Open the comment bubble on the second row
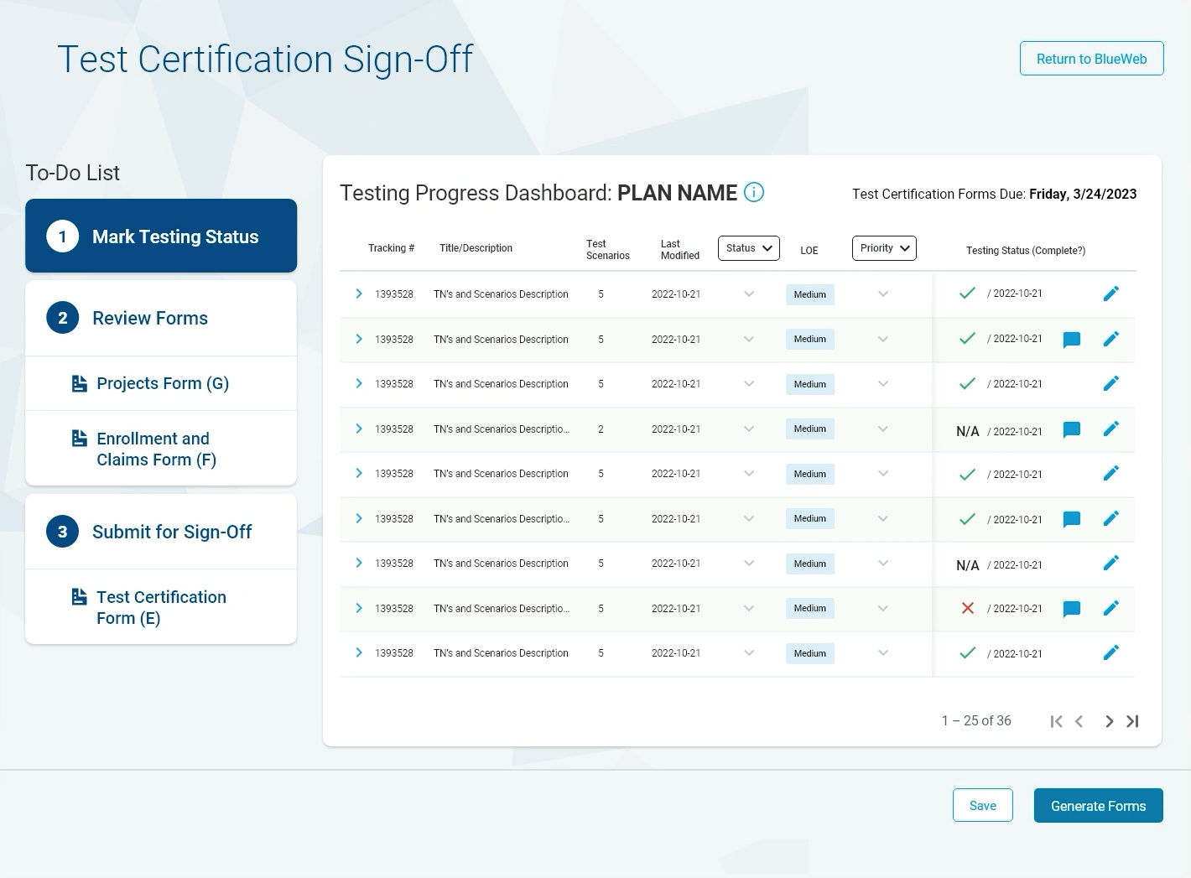 (1072, 339)
